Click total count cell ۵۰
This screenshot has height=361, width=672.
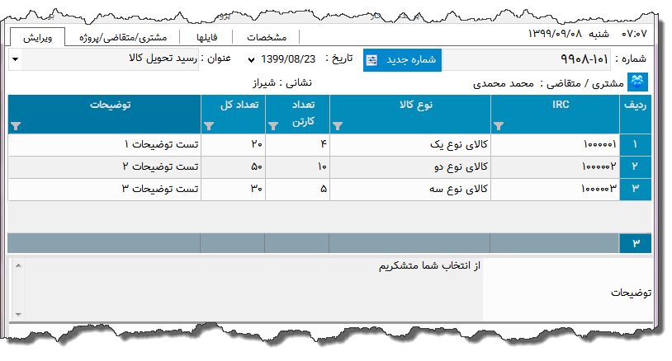point(233,166)
